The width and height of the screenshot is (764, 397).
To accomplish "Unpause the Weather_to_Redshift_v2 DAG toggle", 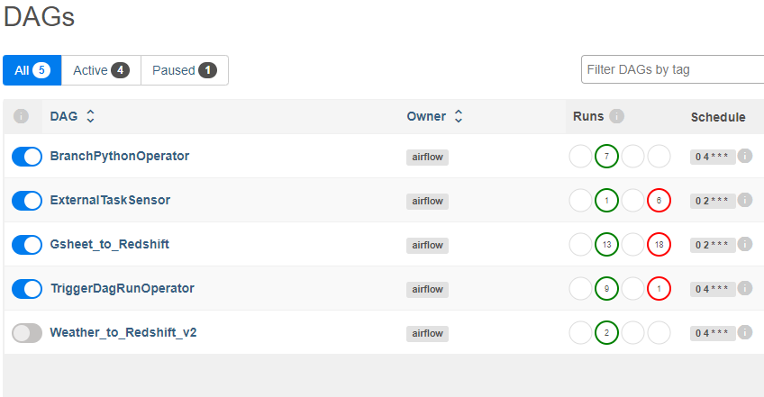I will [x=27, y=333].
